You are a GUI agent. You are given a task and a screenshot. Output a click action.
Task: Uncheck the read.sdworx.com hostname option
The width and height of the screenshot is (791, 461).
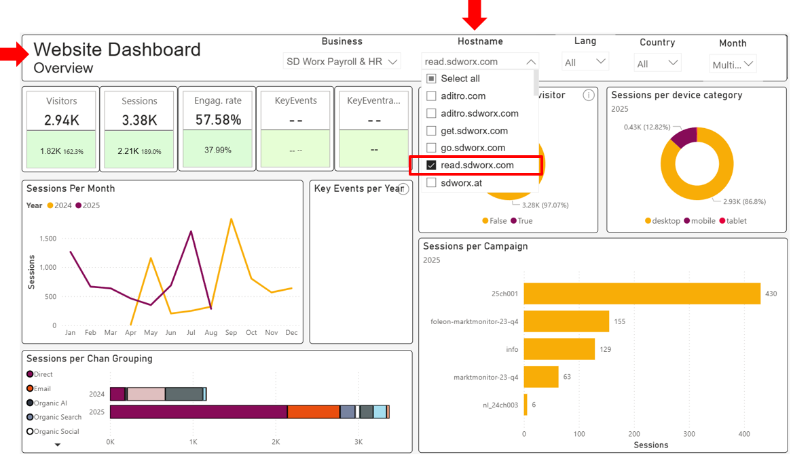431,165
